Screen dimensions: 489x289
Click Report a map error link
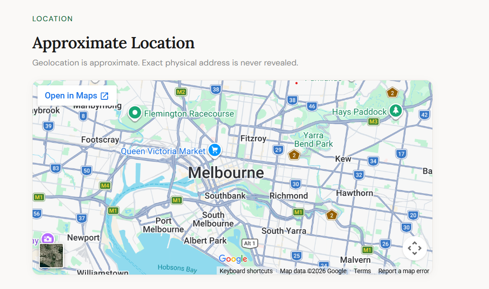coord(404,271)
